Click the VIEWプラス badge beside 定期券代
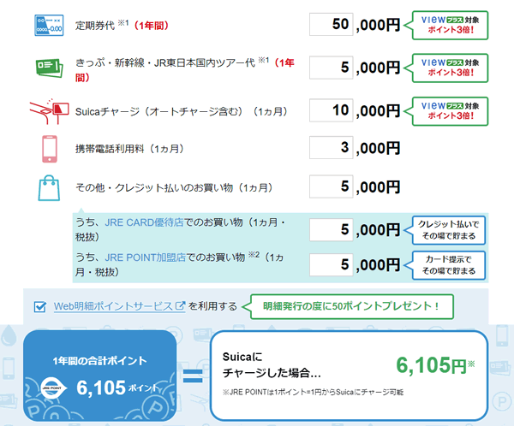The width and height of the screenshot is (514, 426). [450, 25]
